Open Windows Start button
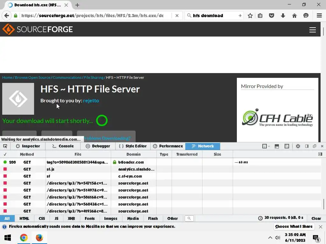 (8, 238)
